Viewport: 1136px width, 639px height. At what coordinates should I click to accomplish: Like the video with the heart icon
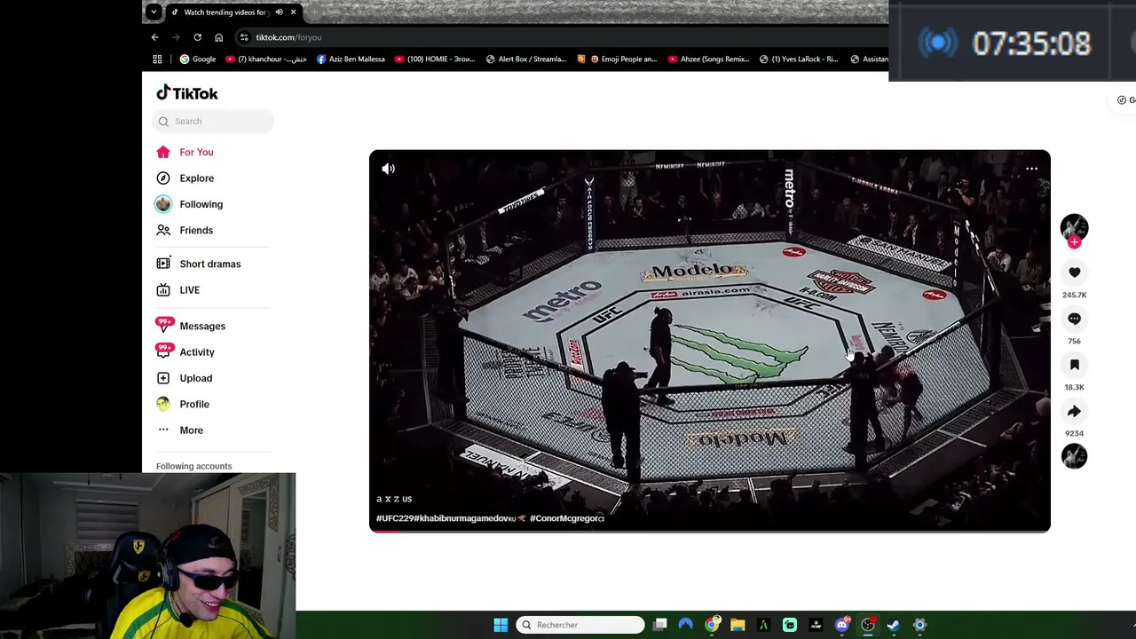pos(1074,272)
